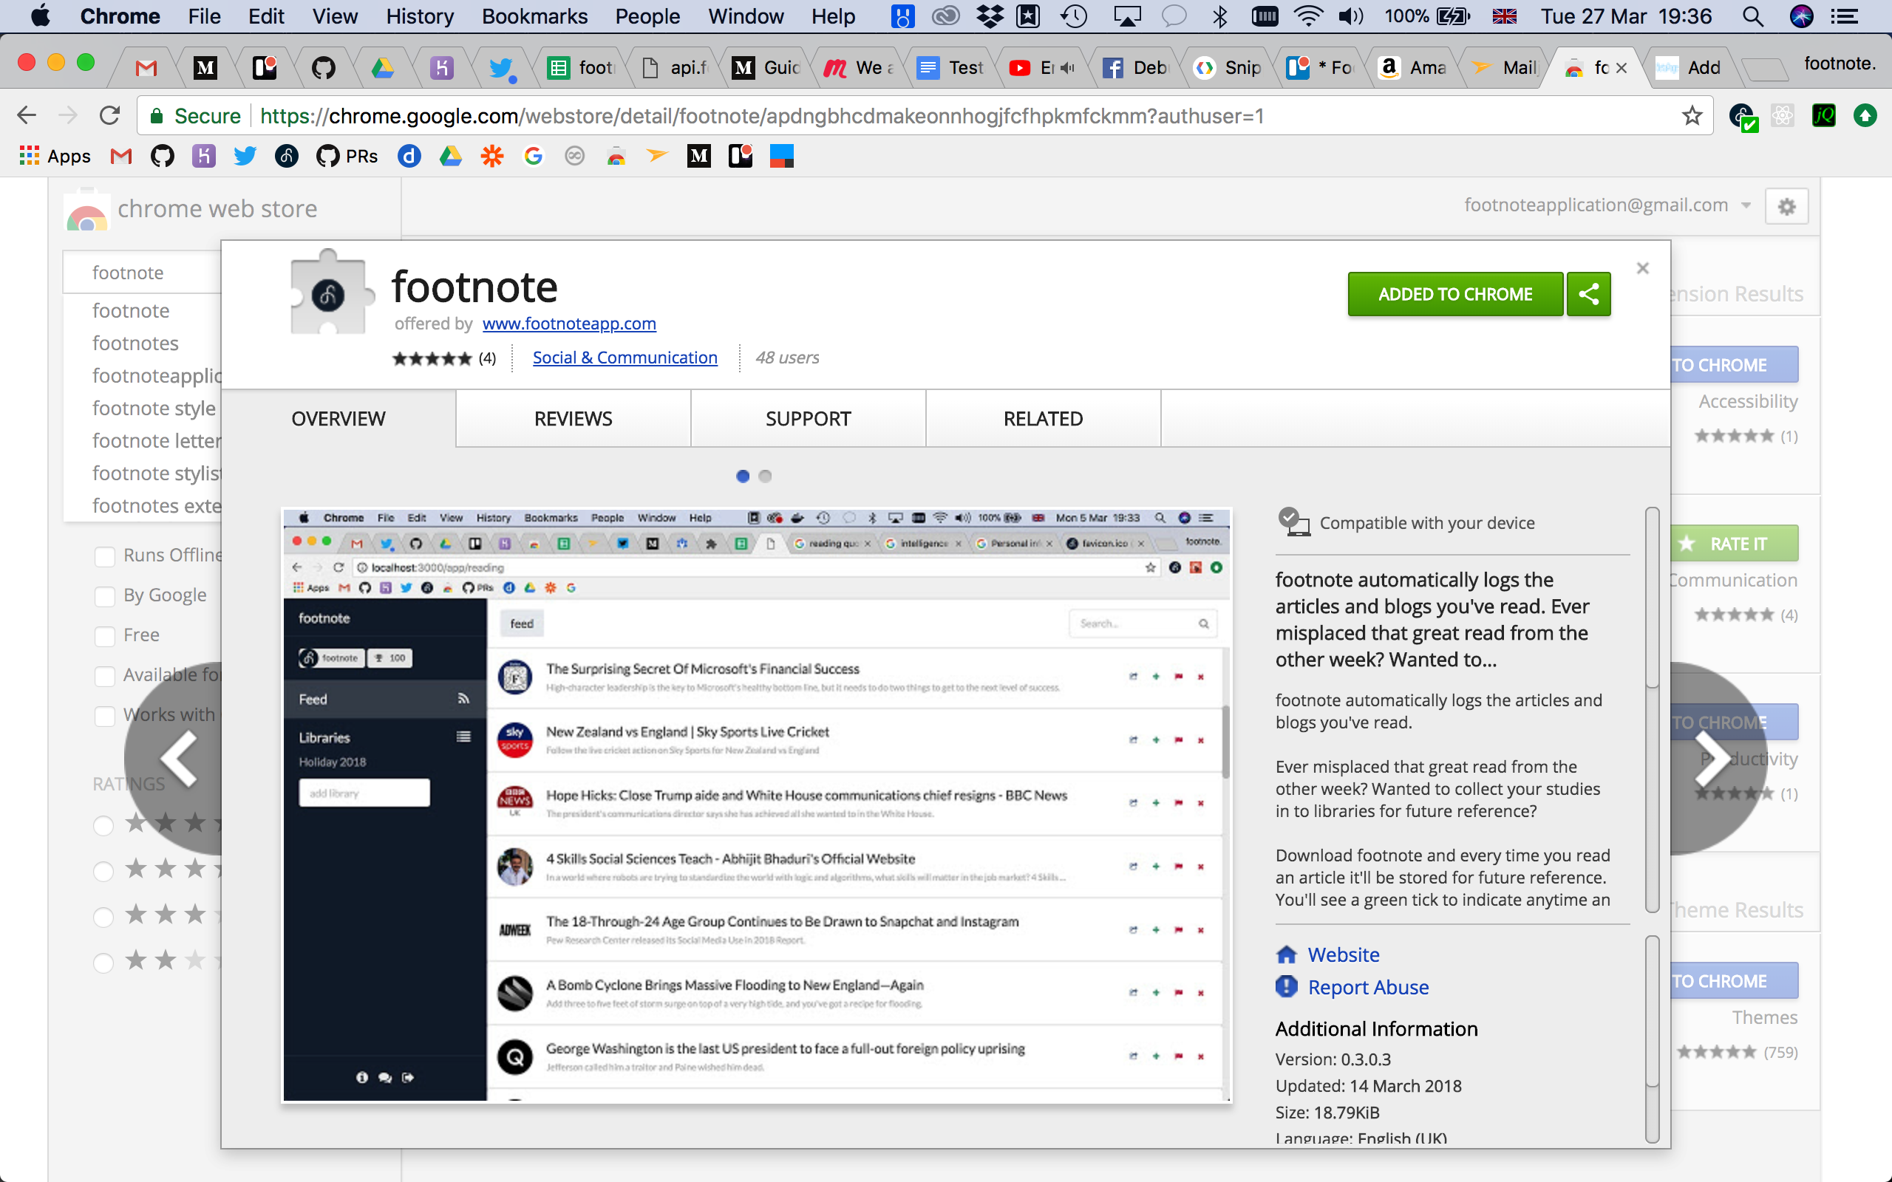
Task: Click the share icon button
Action: [1589, 294]
